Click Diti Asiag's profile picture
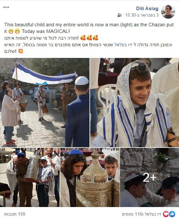The height and width of the screenshot is (220, 179). [168, 12]
